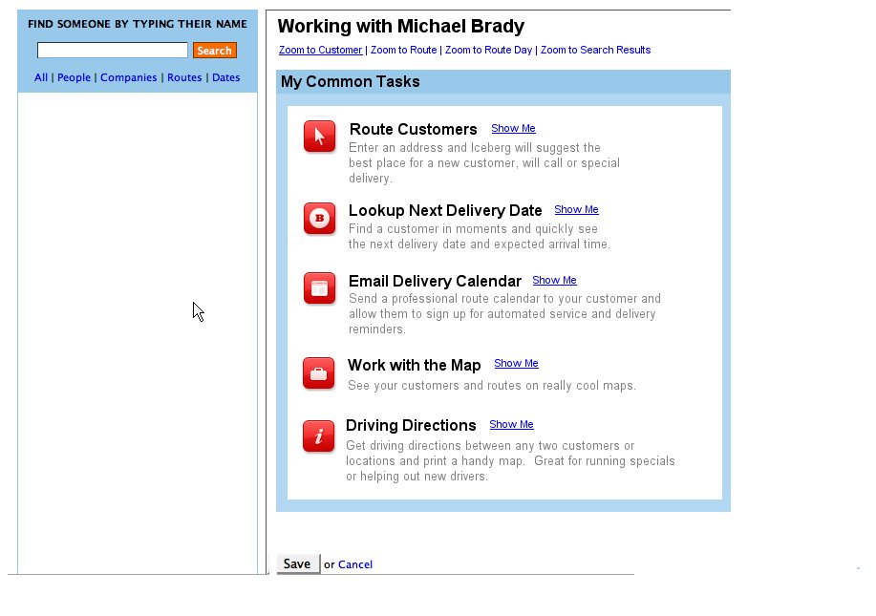The width and height of the screenshot is (876, 616).
Task: Open Show Me for Route Customers
Action: (x=513, y=129)
